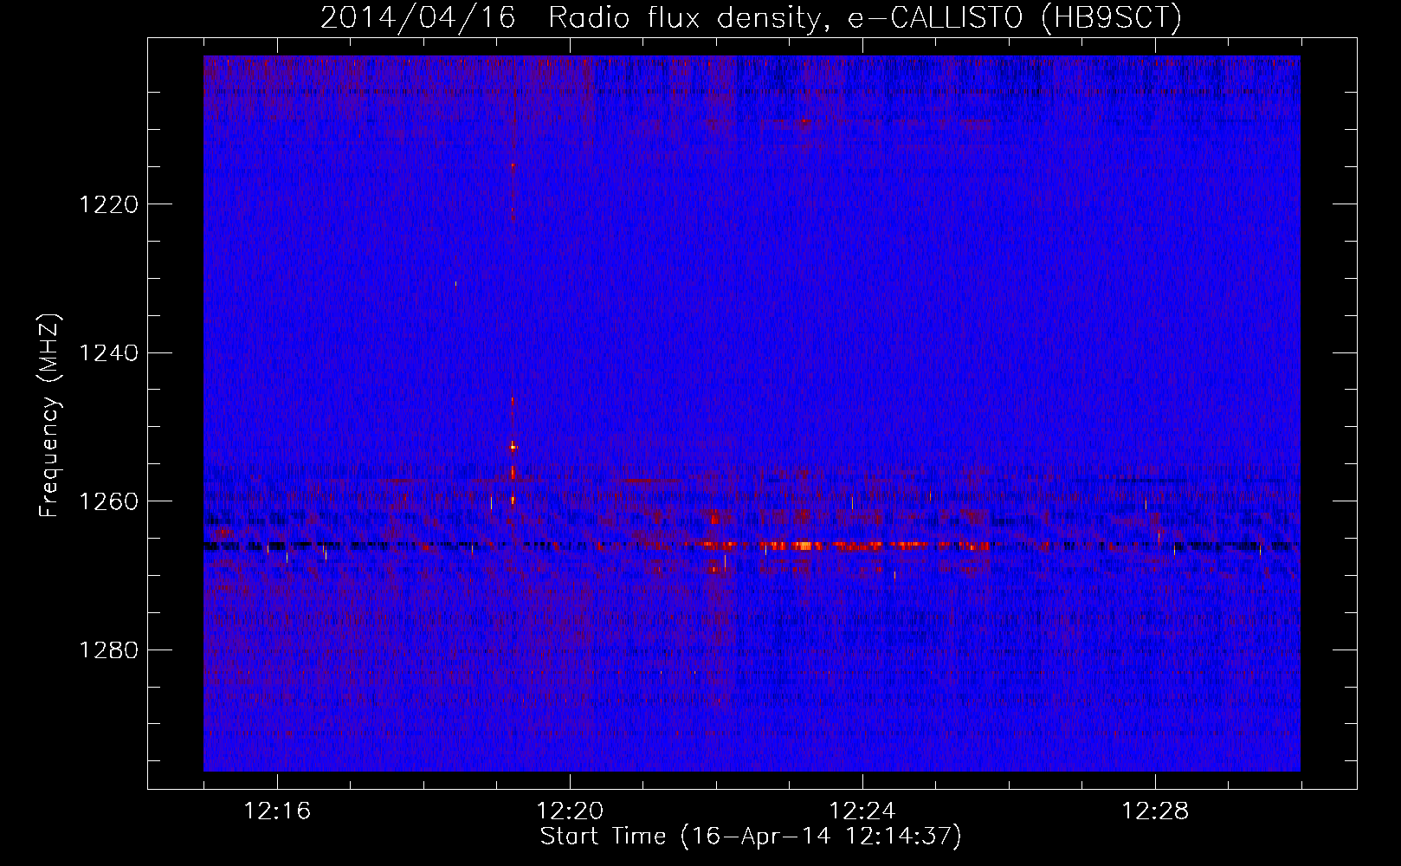Click the 12:16 time tick label
This screenshot has width=1401, height=866.
pyautogui.click(x=277, y=811)
